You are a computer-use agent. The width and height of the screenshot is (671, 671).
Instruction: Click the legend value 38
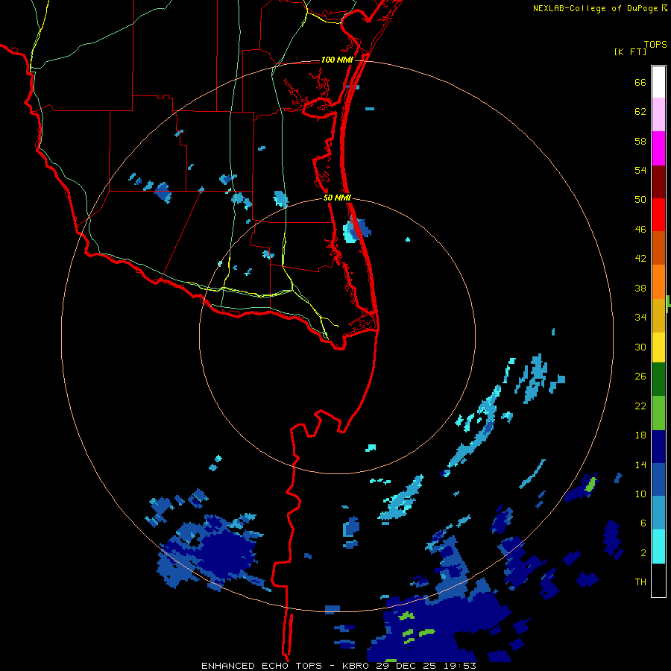(640, 289)
